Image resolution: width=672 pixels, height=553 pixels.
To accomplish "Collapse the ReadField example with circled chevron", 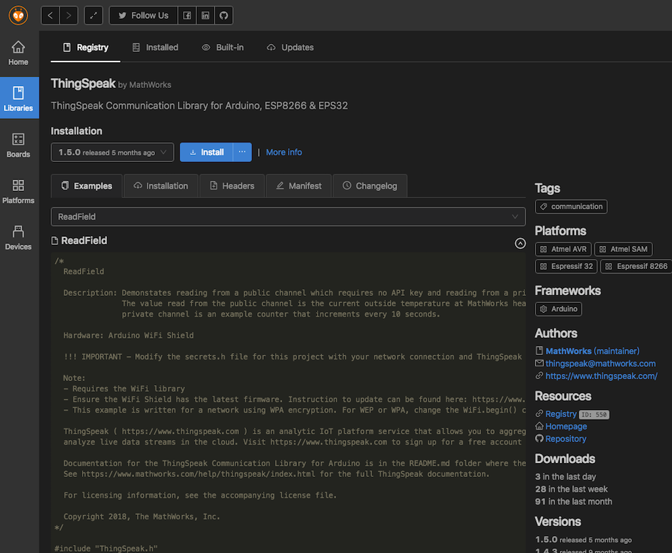I will coord(520,243).
